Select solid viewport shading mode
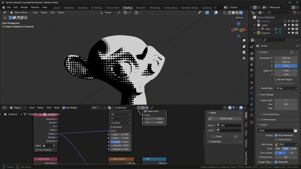The image size is (301, 169). [x=233, y=13]
